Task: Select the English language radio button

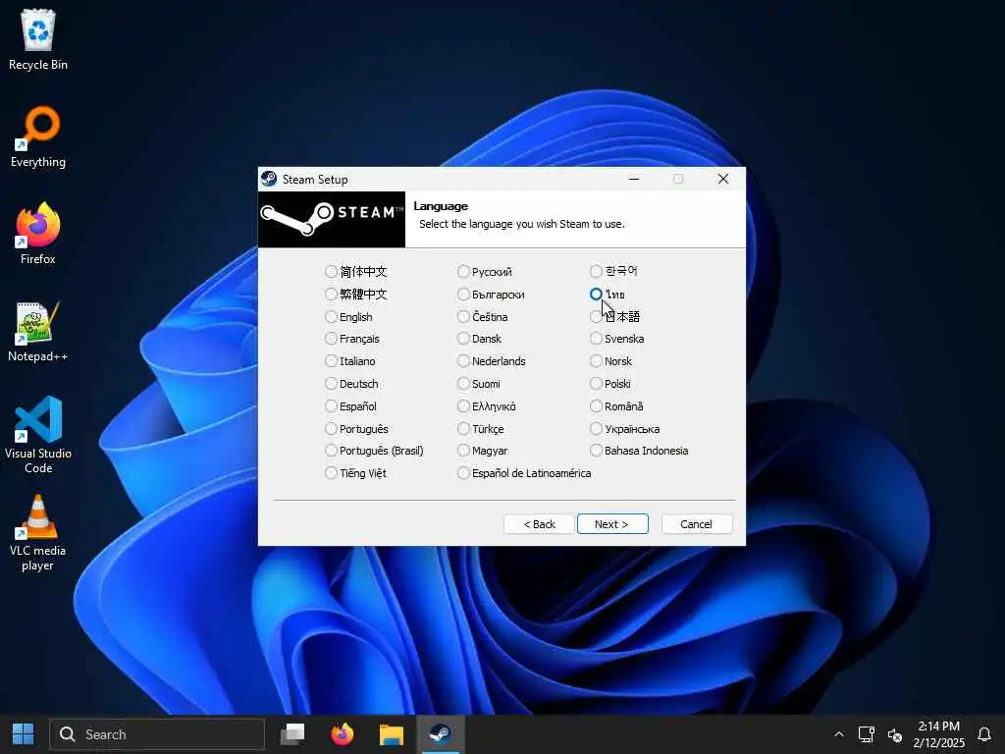Action: 331,317
